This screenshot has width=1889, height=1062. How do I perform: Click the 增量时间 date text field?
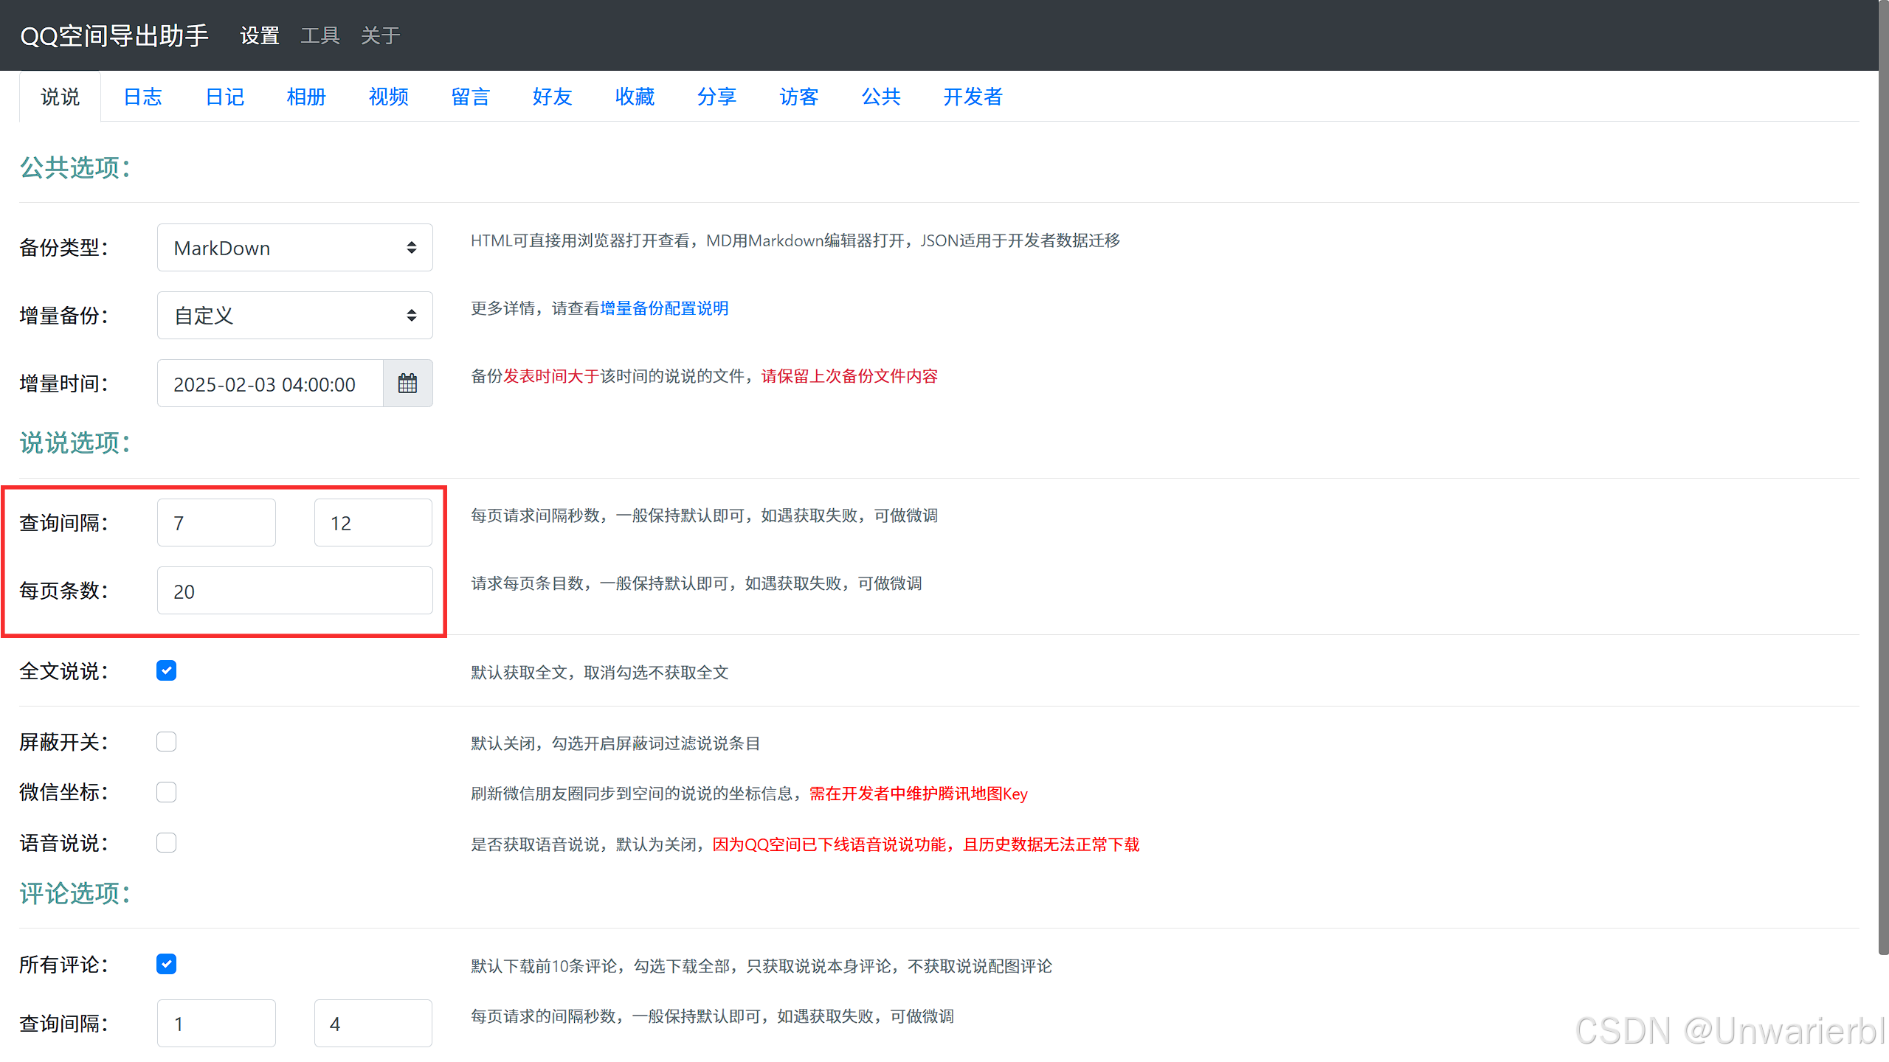click(270, 383)
